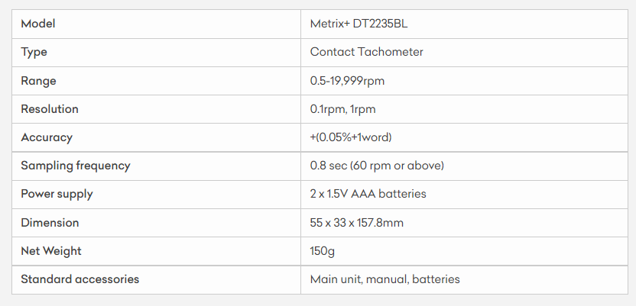
Task: Click the +(0.05%+1word) accuracy value
Action: click(x=352, y=137)
